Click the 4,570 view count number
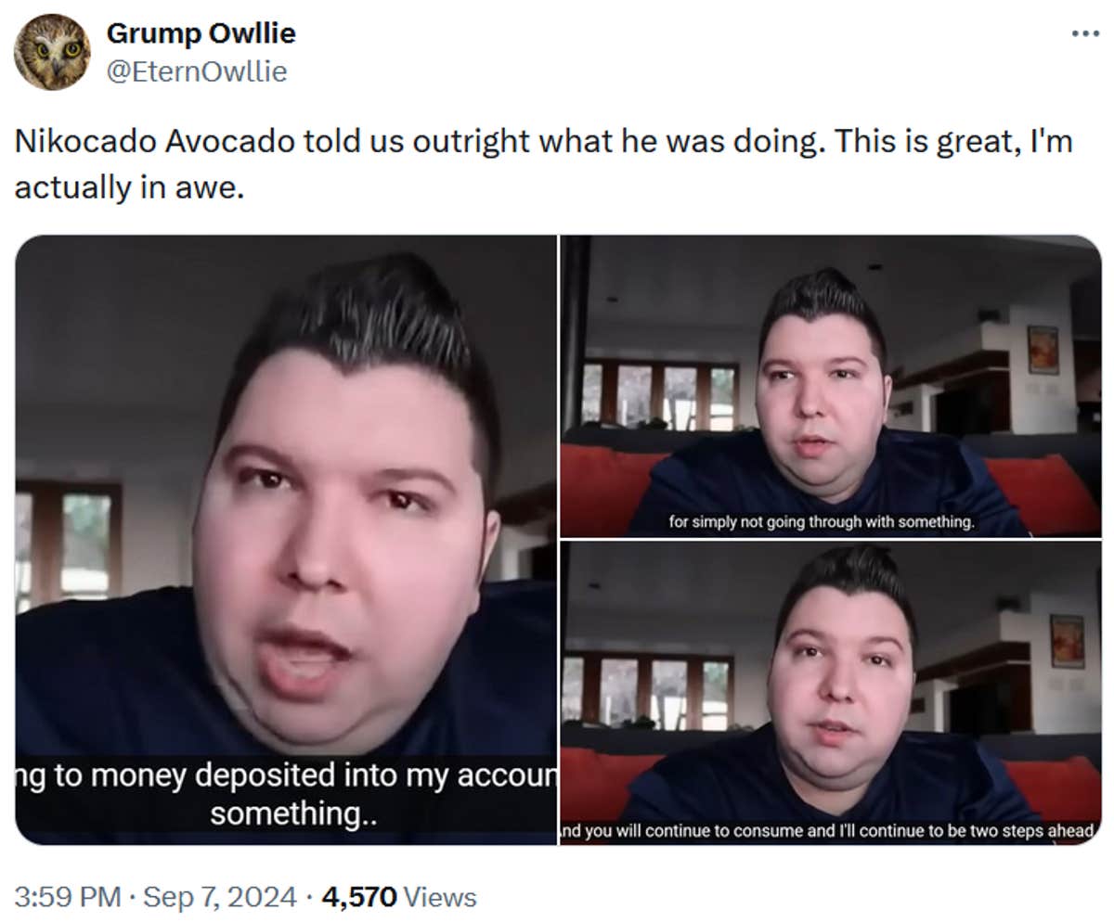This screenshot has width=1114, height=922. coord(358,897)
